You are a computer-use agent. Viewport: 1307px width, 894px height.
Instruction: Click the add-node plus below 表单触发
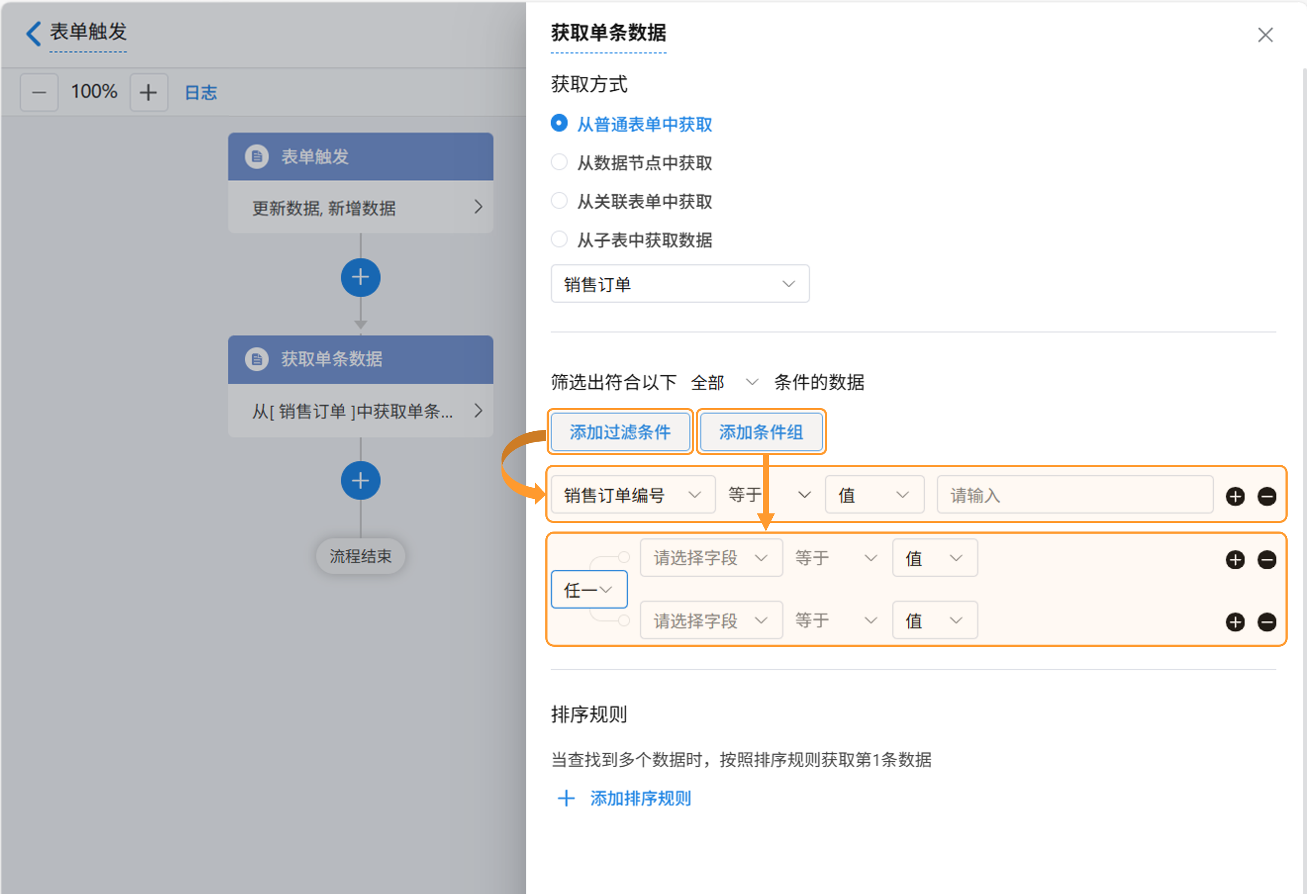click(x=360, y=278)
